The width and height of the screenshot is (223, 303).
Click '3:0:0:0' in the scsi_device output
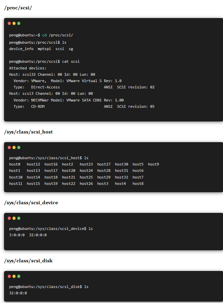click(x=17, y=235)
